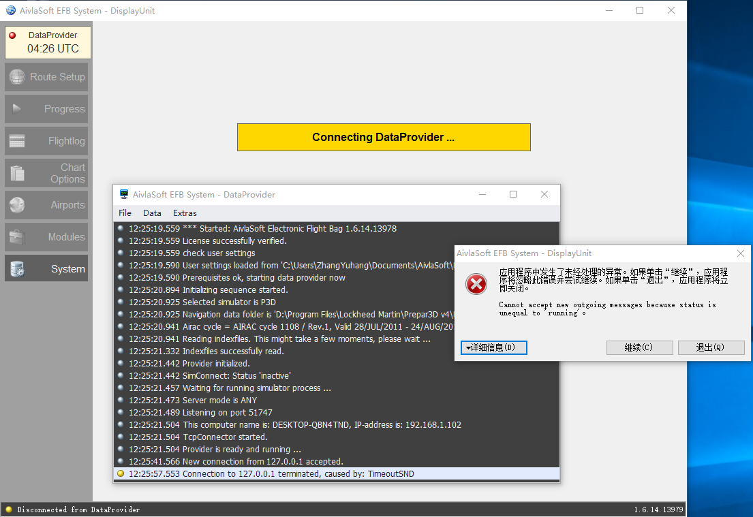Open the Data menu
753x517 pixels.
[x=152, y=213]
